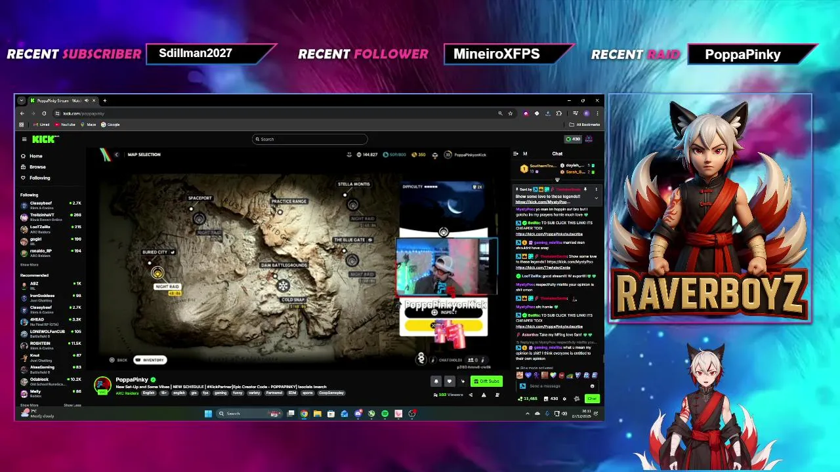Image resolution: width=840 pixels, height=472 pixels.
Task: Click the Windows Start button
Action: (x=208, y=414)
